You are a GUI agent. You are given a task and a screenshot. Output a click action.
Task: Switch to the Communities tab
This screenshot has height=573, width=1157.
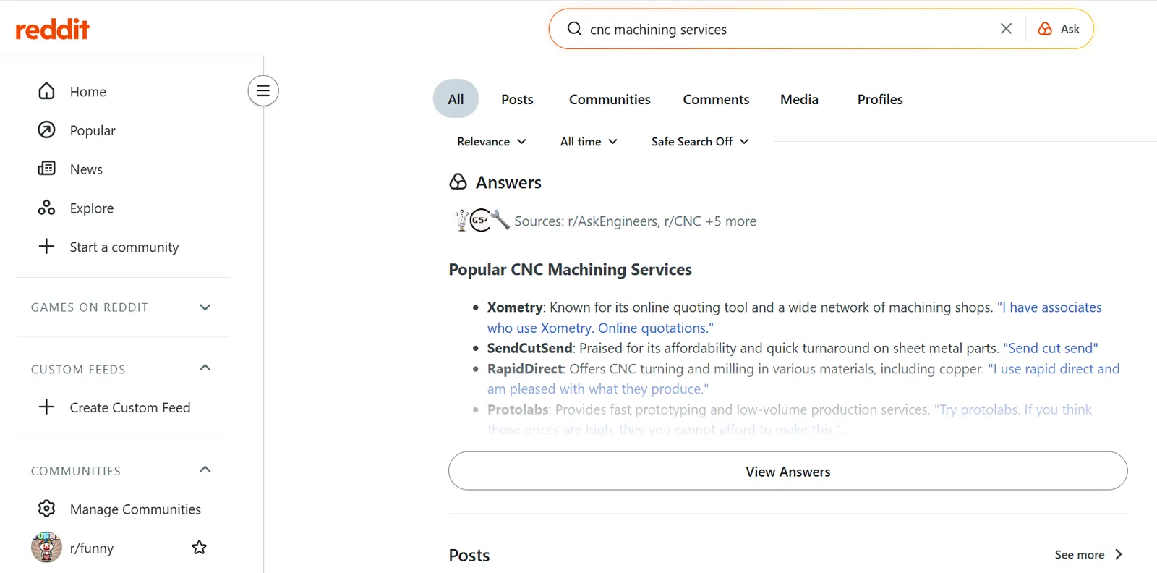(x=610, y=99)
